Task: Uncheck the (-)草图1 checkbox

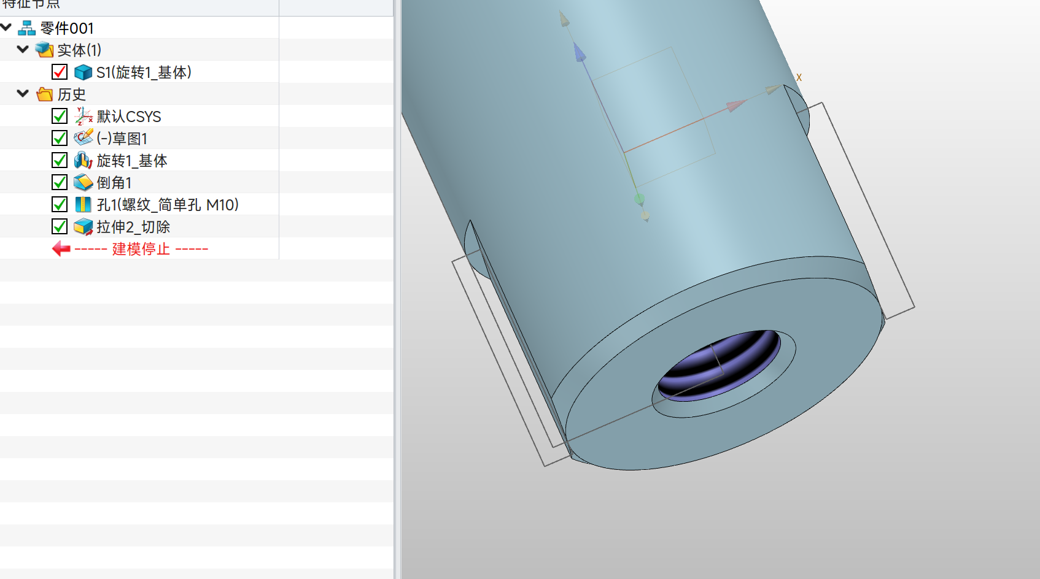Action: tap(60, 138)
